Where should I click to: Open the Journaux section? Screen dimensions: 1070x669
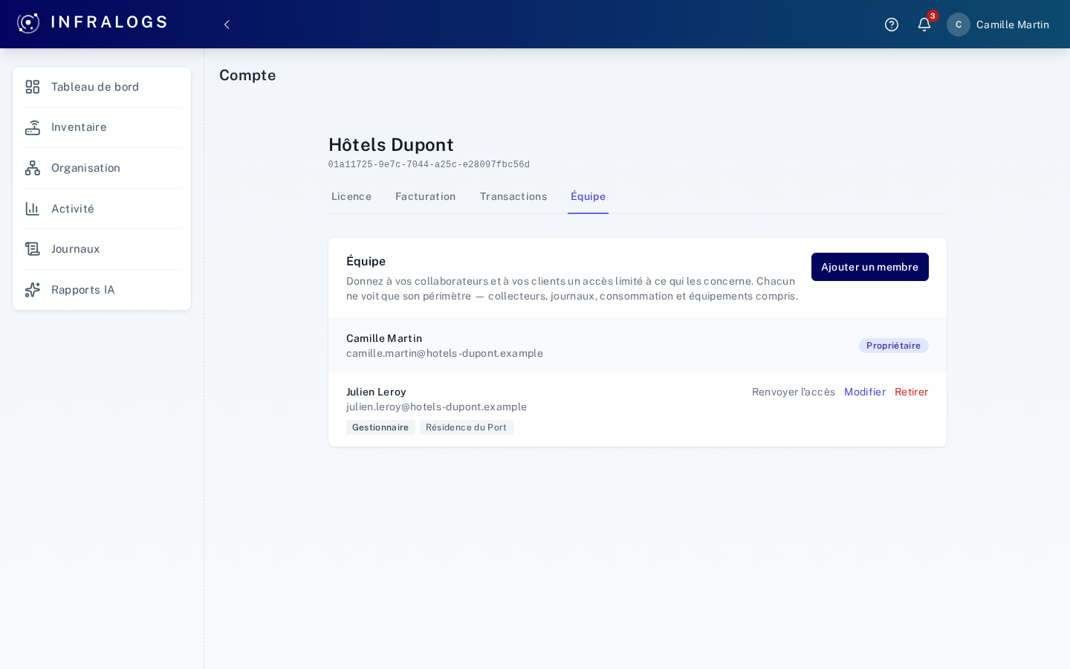[x=102, y=249]
